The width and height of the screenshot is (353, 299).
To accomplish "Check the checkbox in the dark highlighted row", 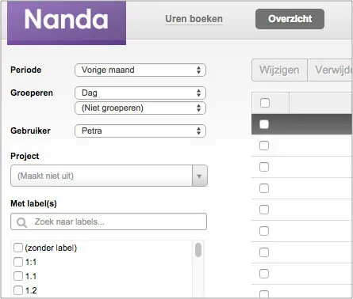I will 264,124.
